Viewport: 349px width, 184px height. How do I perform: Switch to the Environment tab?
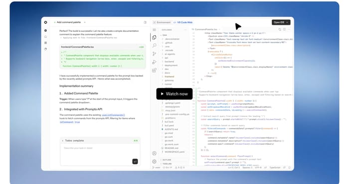click(162, 22)
